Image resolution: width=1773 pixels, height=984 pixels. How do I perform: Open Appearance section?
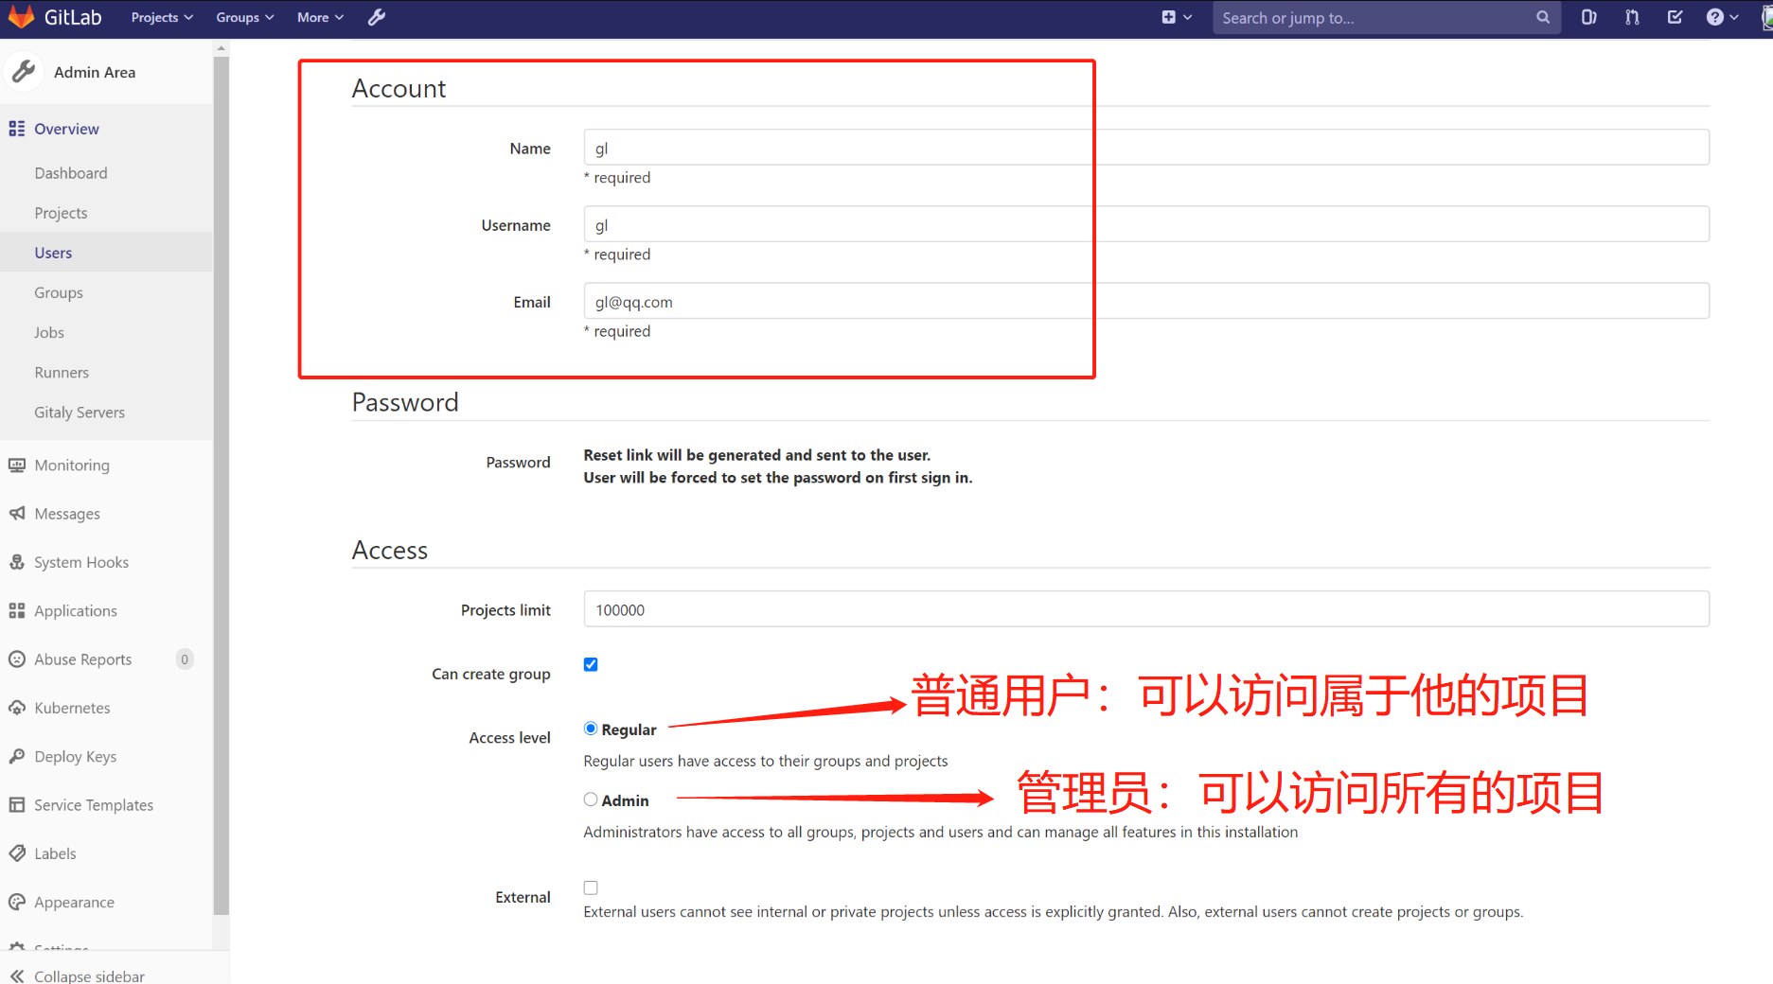coord(74,903)
